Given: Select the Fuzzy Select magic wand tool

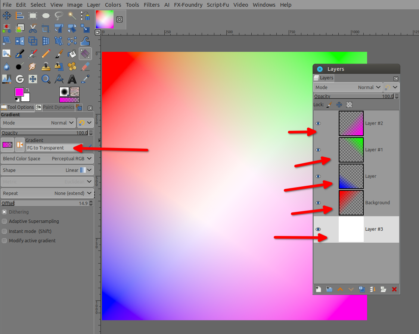Looking at the screenshot, I should point(72,16).
